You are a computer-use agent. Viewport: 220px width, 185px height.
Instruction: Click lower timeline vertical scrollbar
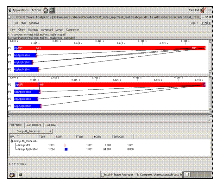click(210, 93)
